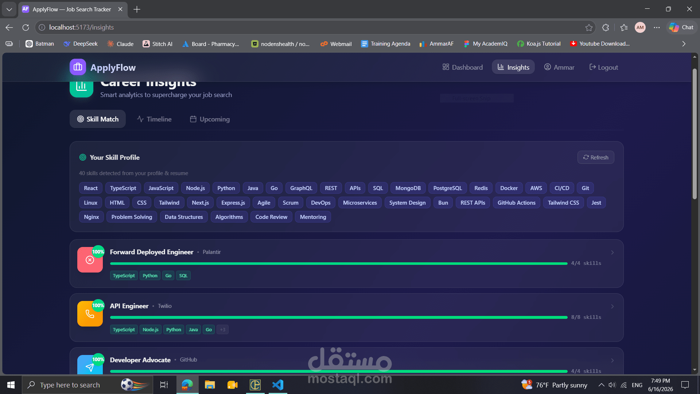Image resolution: width=700 pixels, height=394 pixels.
Task: Click the Twilio phone job icon
Action: click(x=90, y=314)
